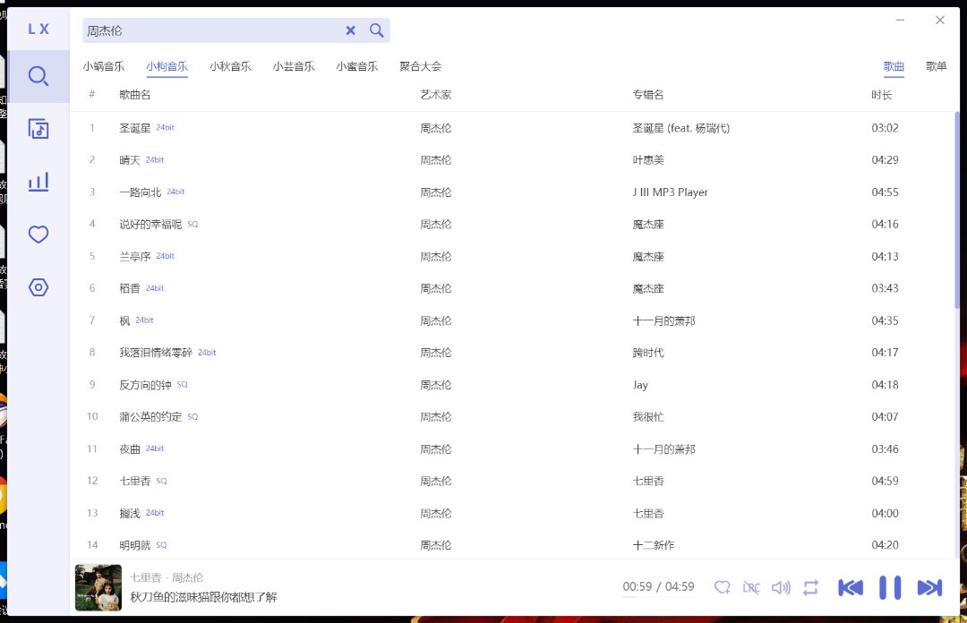
Task: Switch to the 歌单 search type
Action: pyautogui.click(x=936, y=66)
